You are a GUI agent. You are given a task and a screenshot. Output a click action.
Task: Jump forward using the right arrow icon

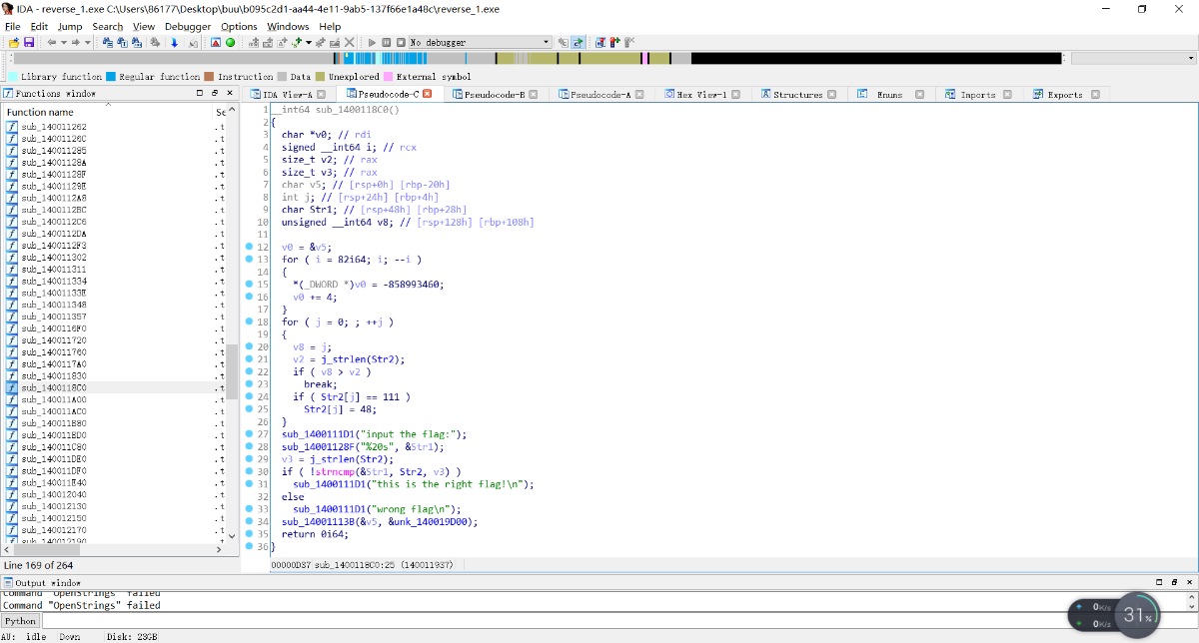(x=76, y=43)
